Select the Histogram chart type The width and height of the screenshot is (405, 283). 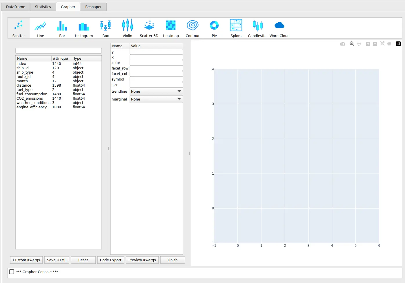pos(84,28)
